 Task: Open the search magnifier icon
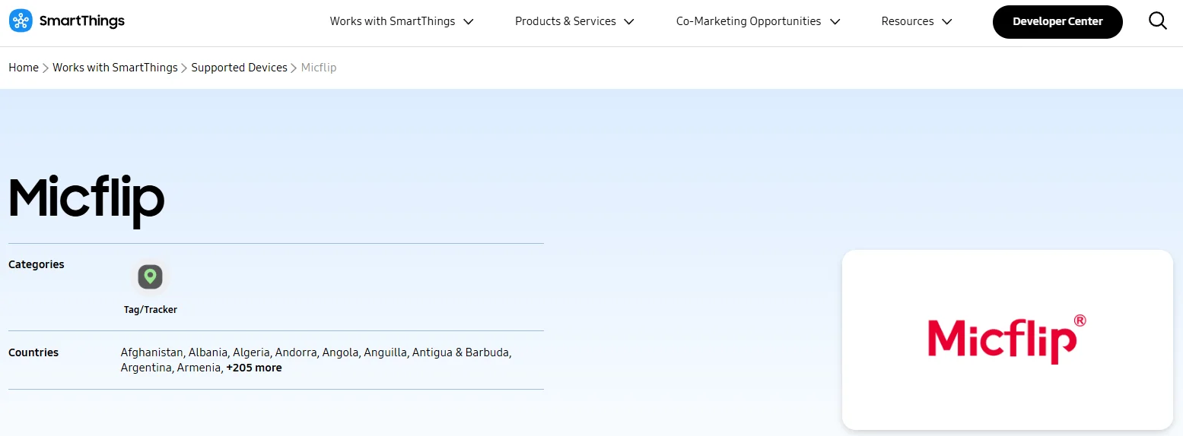[x=1157, y=21]
